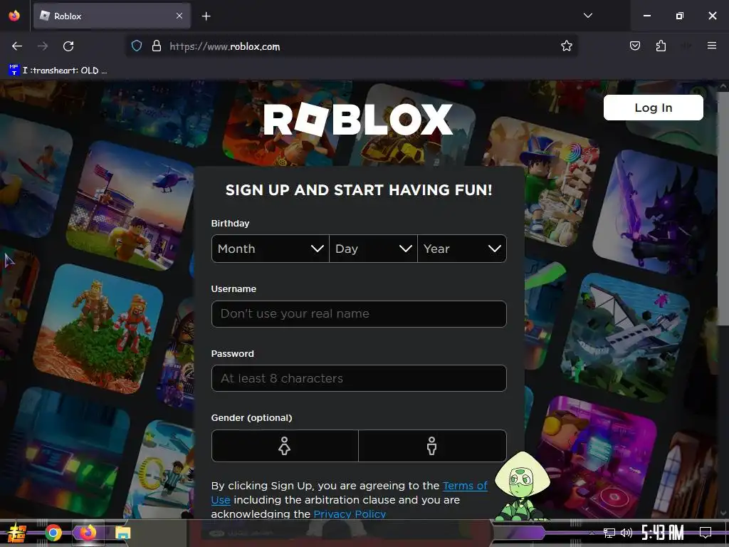Open the Pocket save icon

click(634, 46)
